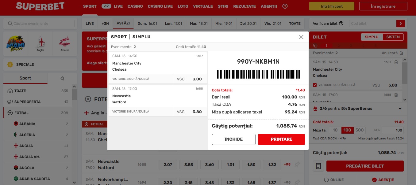Open the LOTO menu item

(x=183, y=6)
